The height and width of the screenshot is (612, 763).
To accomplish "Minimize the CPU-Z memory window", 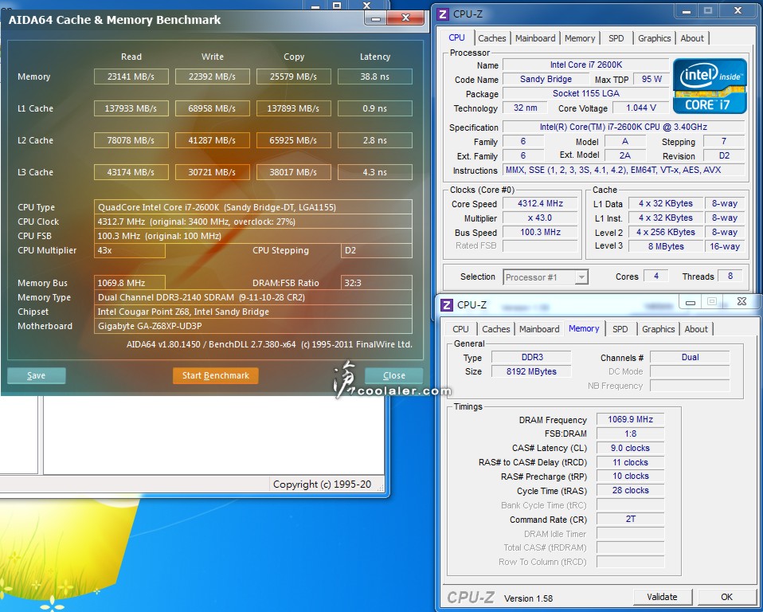I will [690, 302].
